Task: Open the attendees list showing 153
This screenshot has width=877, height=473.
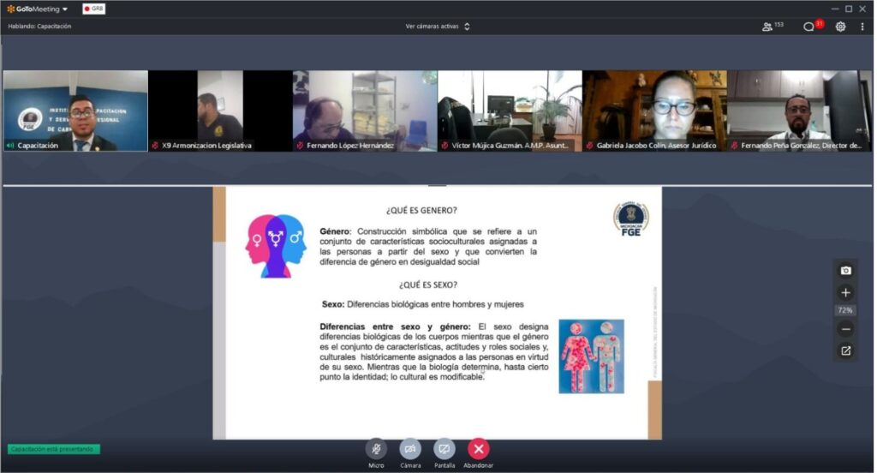Action: point(772,27)
